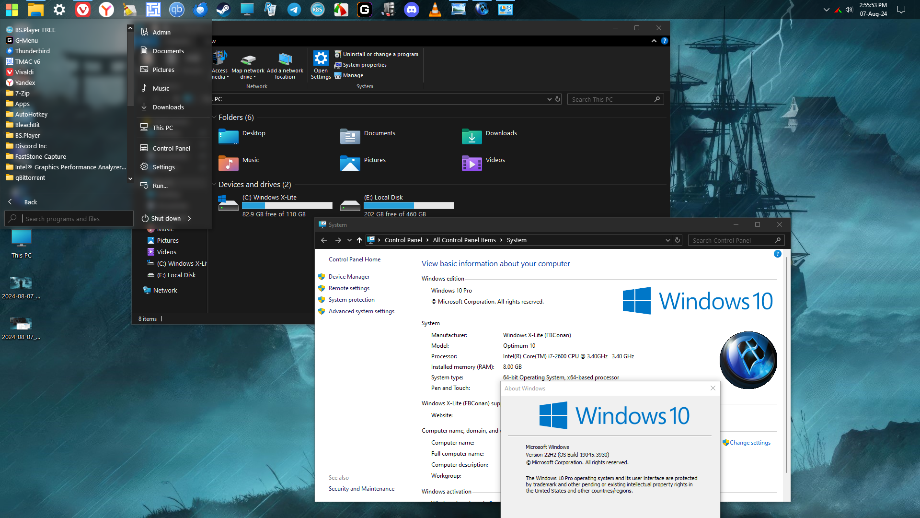Screen dimensions: 920x518
Task: Launch File Explorer from the taskbar
Action: pyautogui.click(x=36, y=9)
